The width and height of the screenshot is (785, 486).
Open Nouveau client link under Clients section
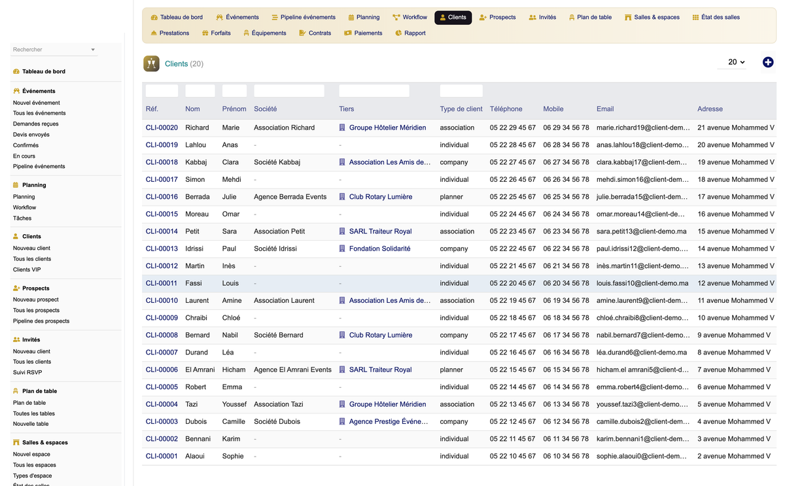point(31,248)
